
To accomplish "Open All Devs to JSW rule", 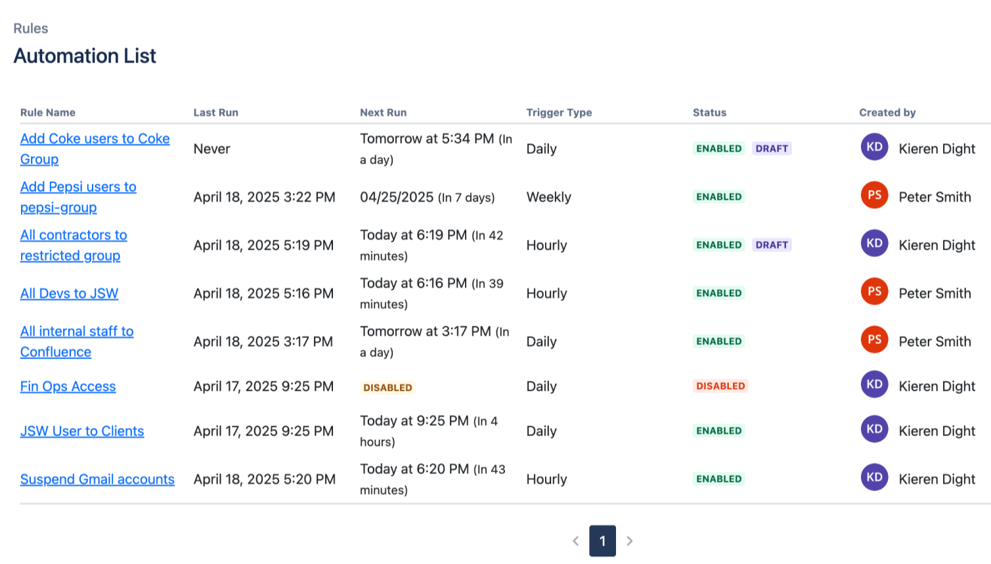I will pos(69,293).
